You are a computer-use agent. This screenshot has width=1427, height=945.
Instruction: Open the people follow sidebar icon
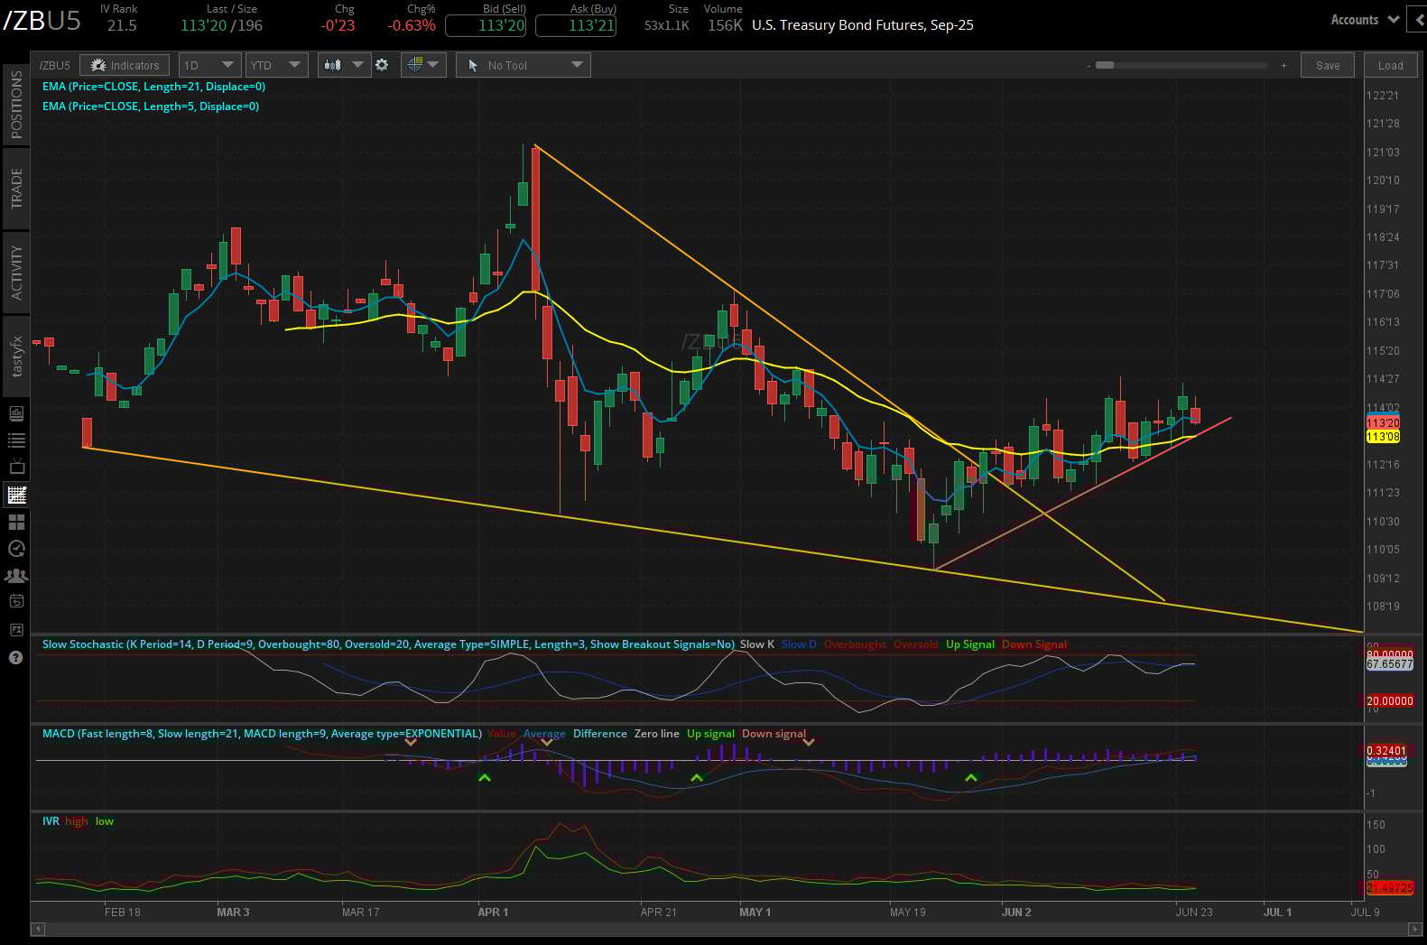click(x=16, y=575)
